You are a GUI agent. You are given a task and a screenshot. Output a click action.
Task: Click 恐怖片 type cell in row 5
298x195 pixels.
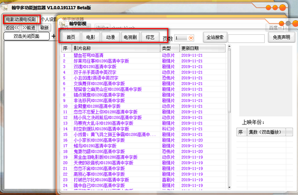click(x=168, y=78)
